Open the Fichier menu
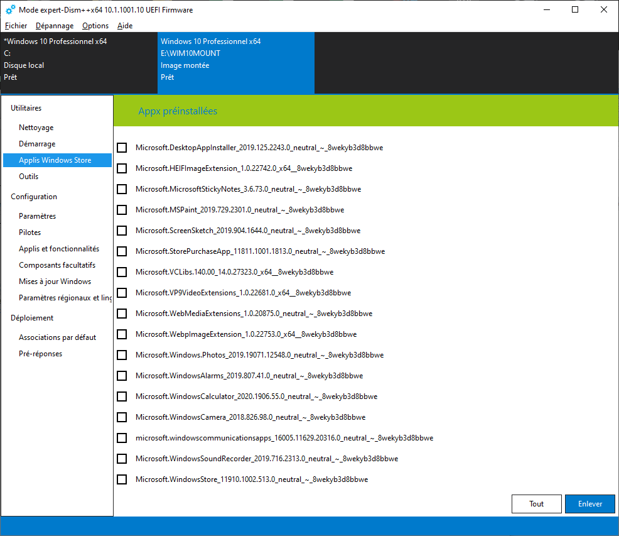 click(16, 26)
